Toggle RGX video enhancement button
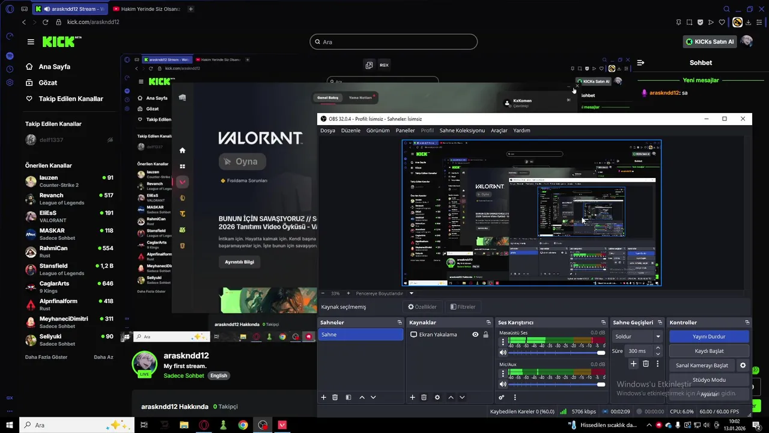The image size is (769, 433). click(384, 65)
